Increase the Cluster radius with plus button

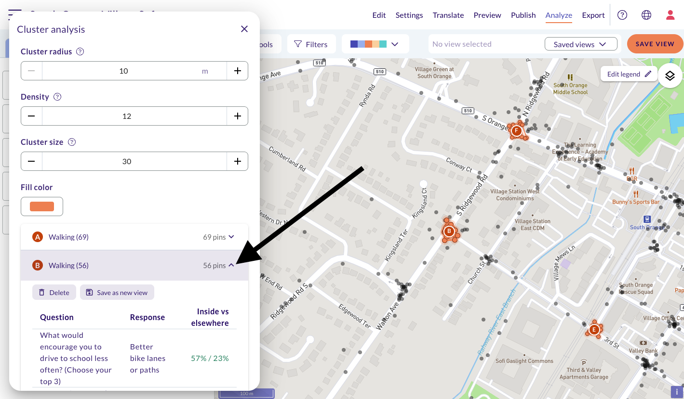tap(238, 71)
